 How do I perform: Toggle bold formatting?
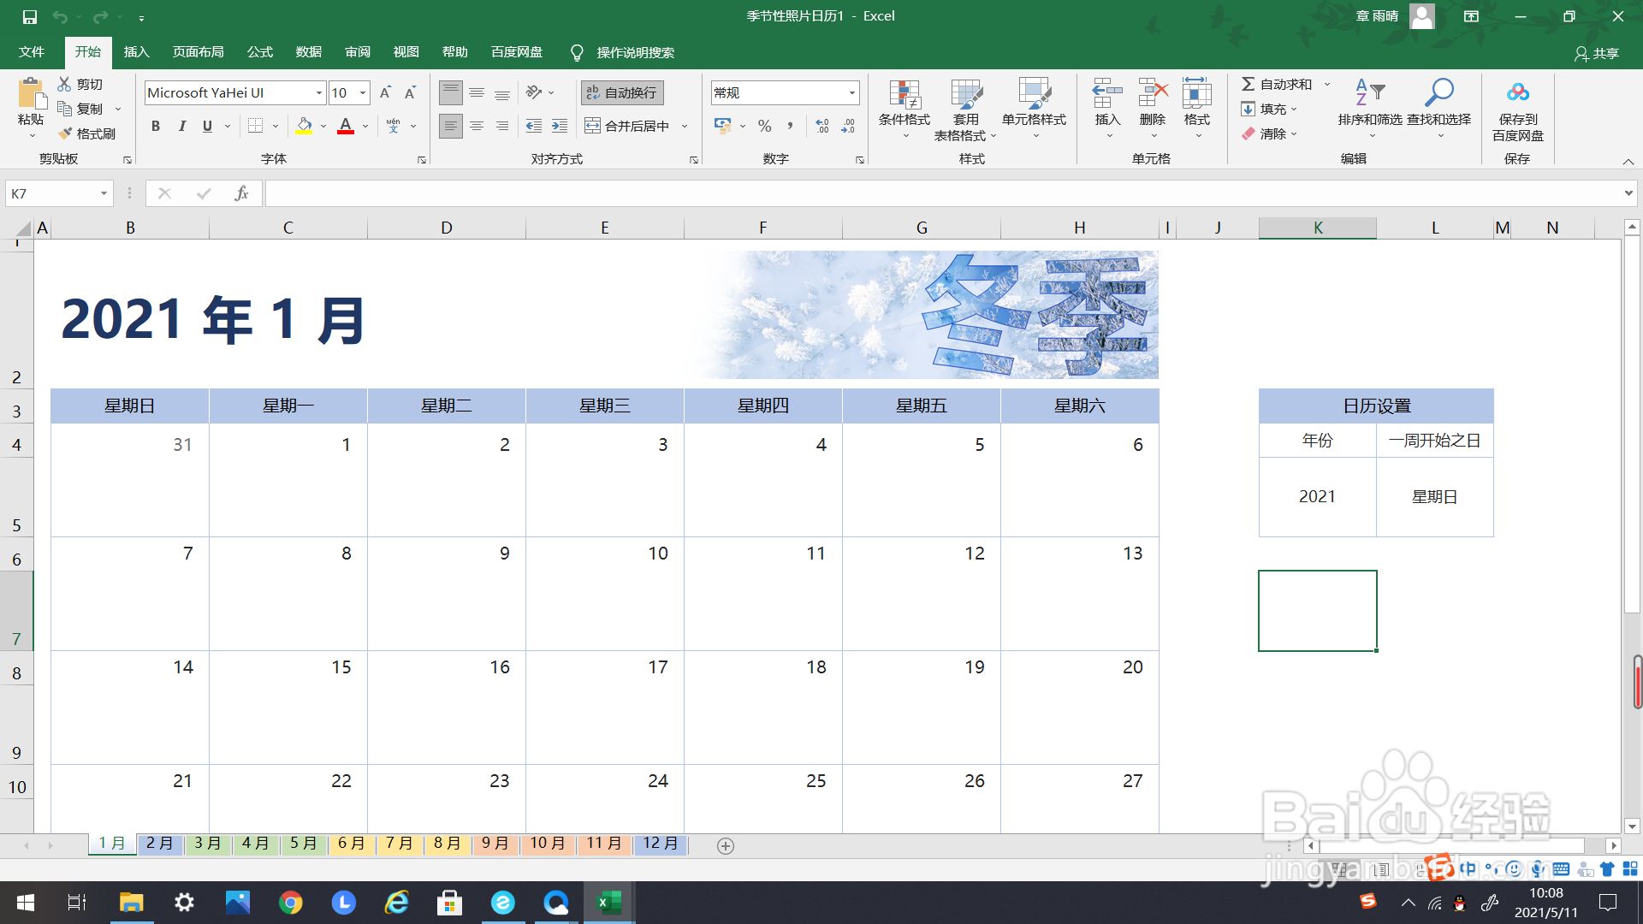[155, 126]
